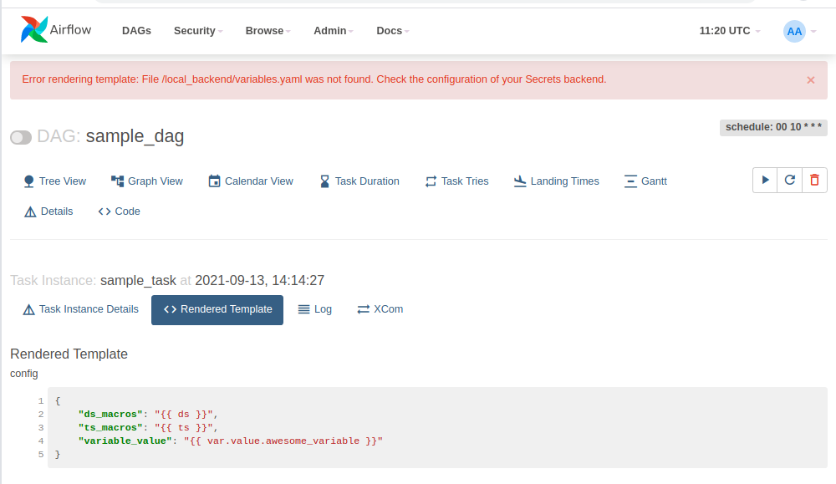The width and height of the screenshot is (836, 484).
Task: Switch to Graph View
Action: tap(146, 181)
